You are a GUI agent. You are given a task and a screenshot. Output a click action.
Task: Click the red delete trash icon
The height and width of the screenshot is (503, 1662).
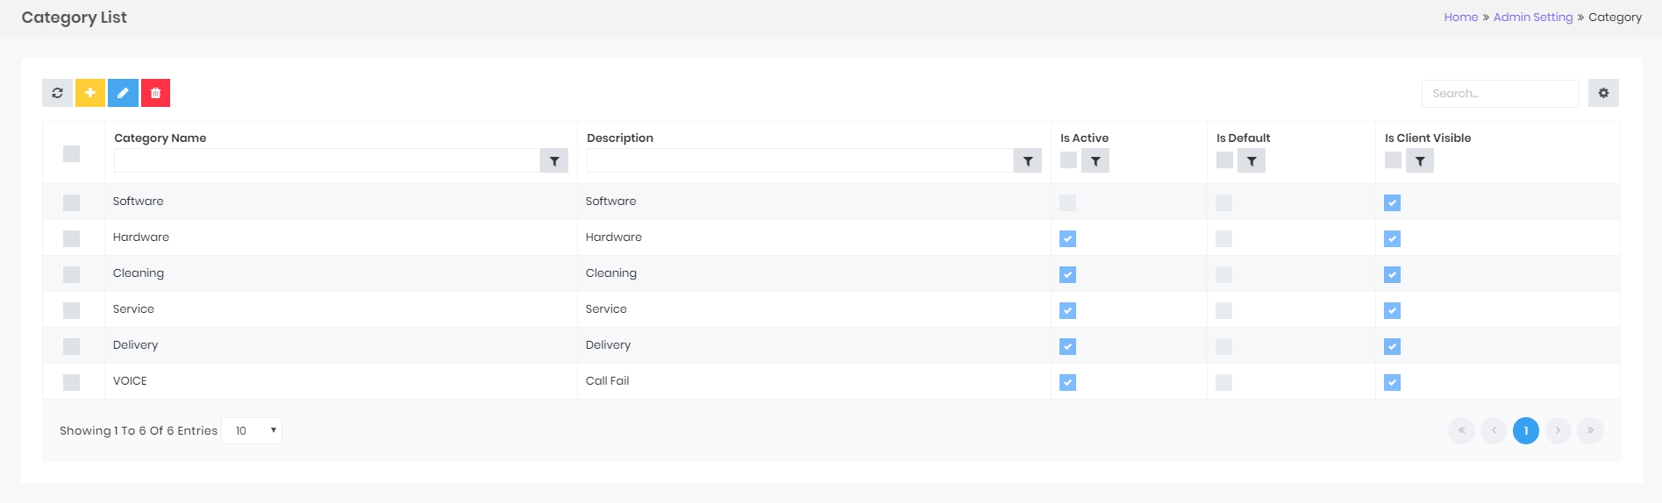tap(155, 93)
